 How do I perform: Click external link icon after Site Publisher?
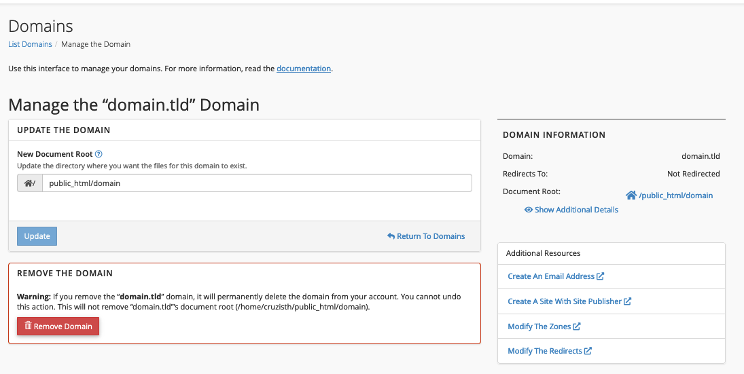point(628,301)
